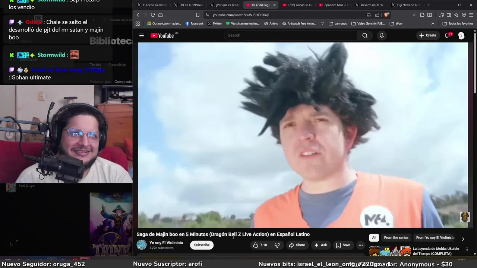Click the YouTube search field
The width and height of the screenshot is (477, 268).
pos(291,35)
